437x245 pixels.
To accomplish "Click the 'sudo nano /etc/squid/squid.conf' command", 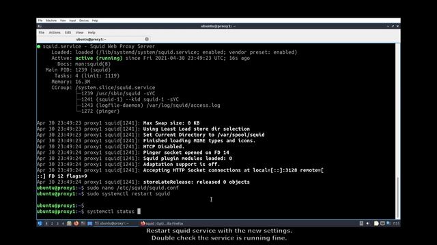I will 132,188.
